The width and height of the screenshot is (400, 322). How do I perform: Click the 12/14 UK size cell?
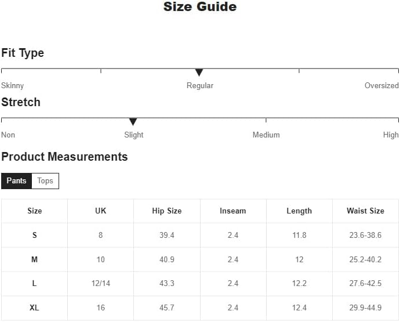101,284
